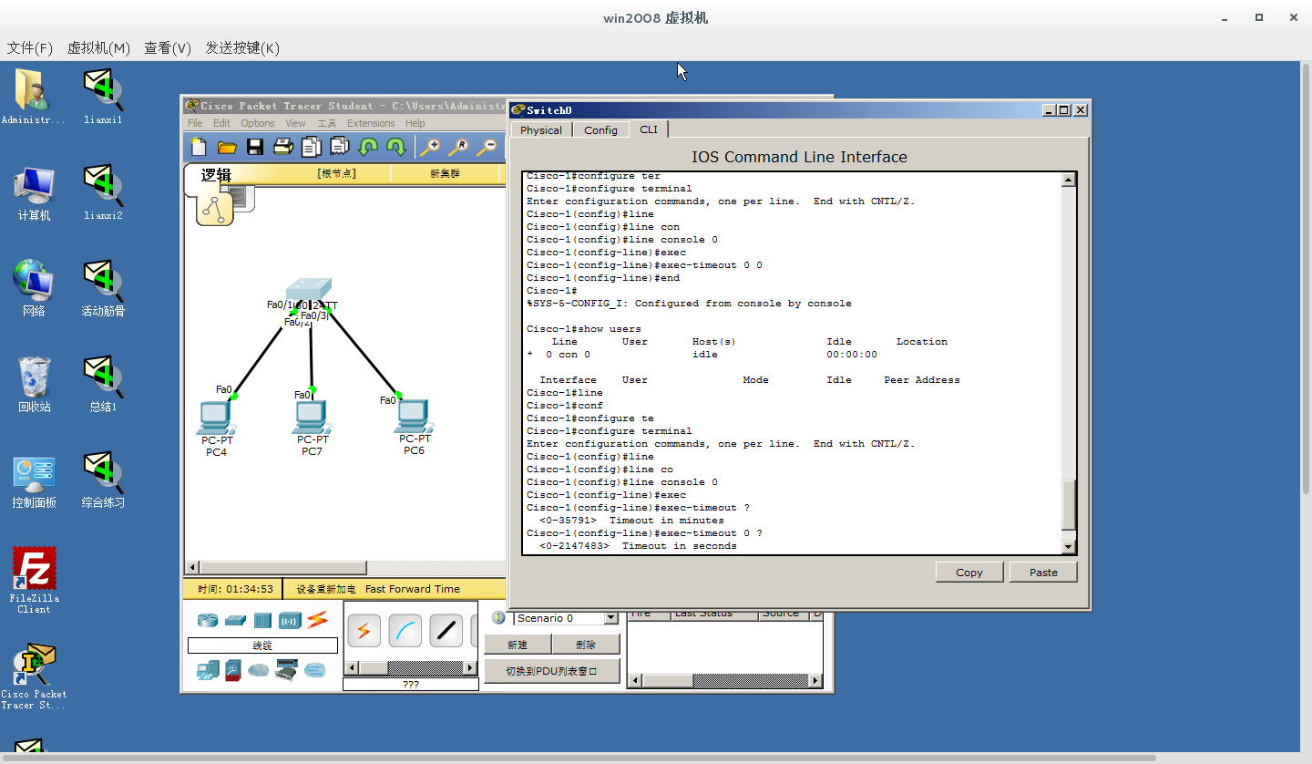The height and width of the screenshot is (764, 1312).
Task: Click the Copy button in CLI
Action: 969,573
